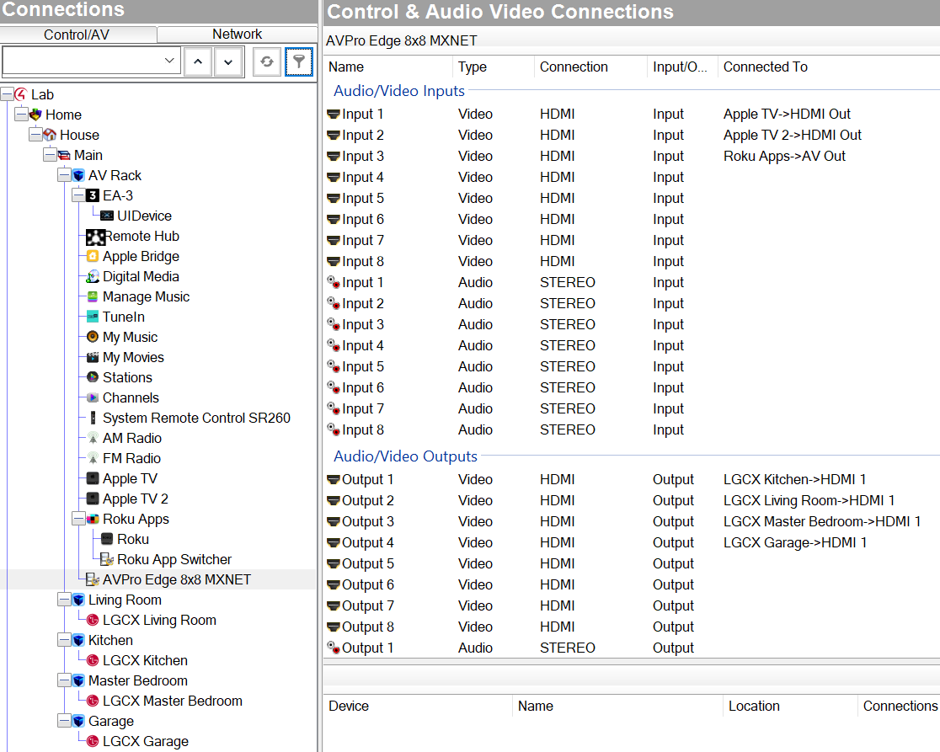Click the Audio/Video Outputs group header
The width and height of the screenshot is (940, 752).
[x=405, y=456]
